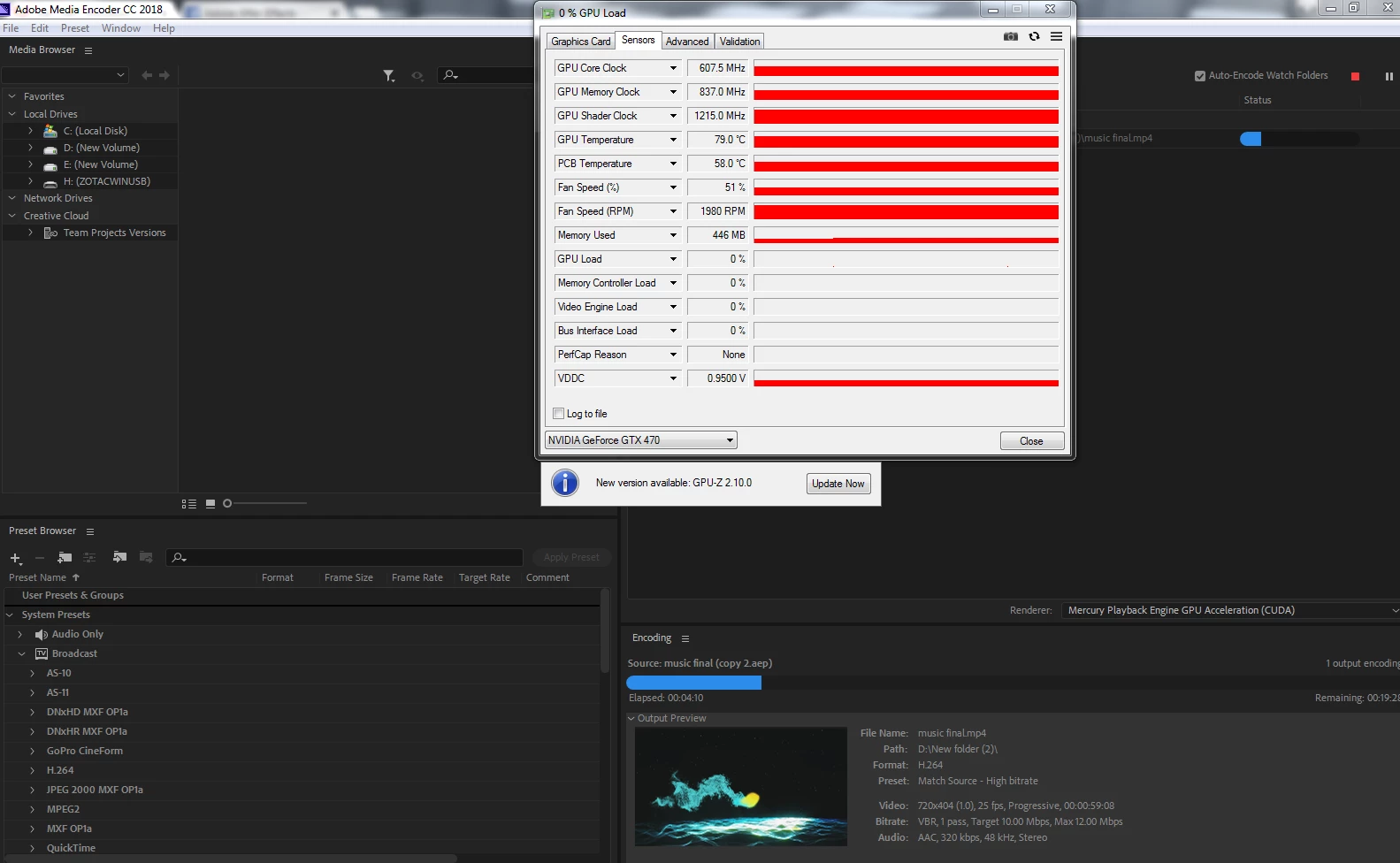The height and width of the screenshot is (863, 1400).
Task: Click Audio Only preset group icon
Action: [x=42, y=635]
